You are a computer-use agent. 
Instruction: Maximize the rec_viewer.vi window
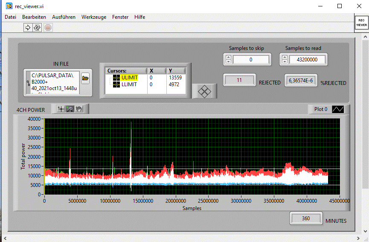point(339,6)
